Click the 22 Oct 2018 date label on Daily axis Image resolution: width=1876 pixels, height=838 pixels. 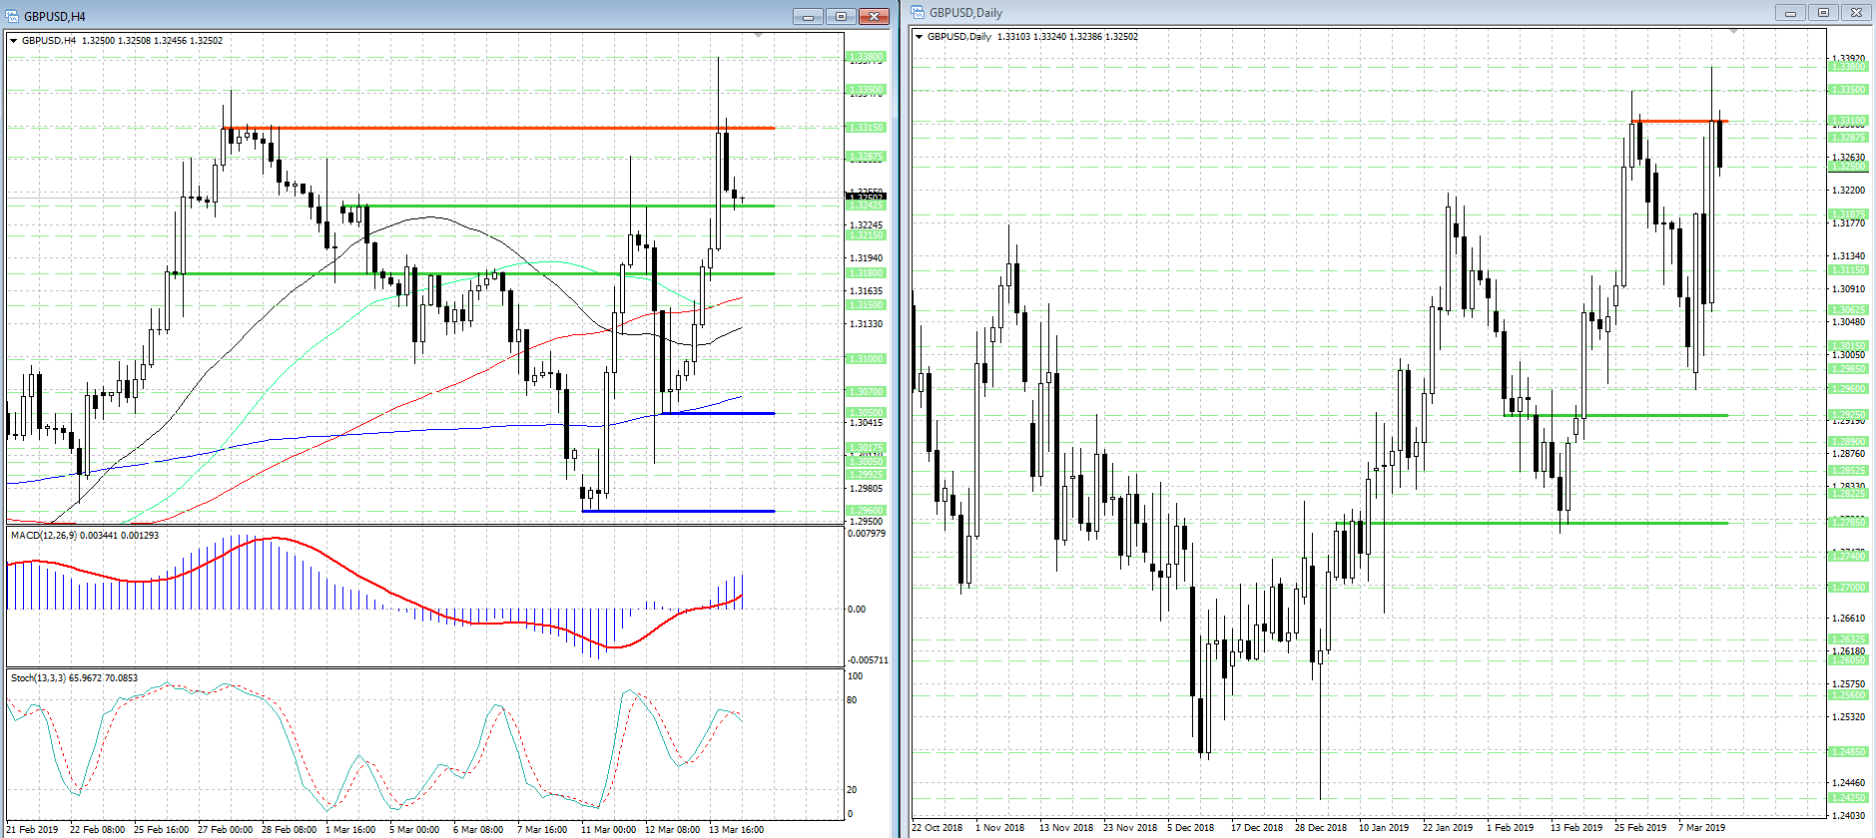tap(938, 828)
